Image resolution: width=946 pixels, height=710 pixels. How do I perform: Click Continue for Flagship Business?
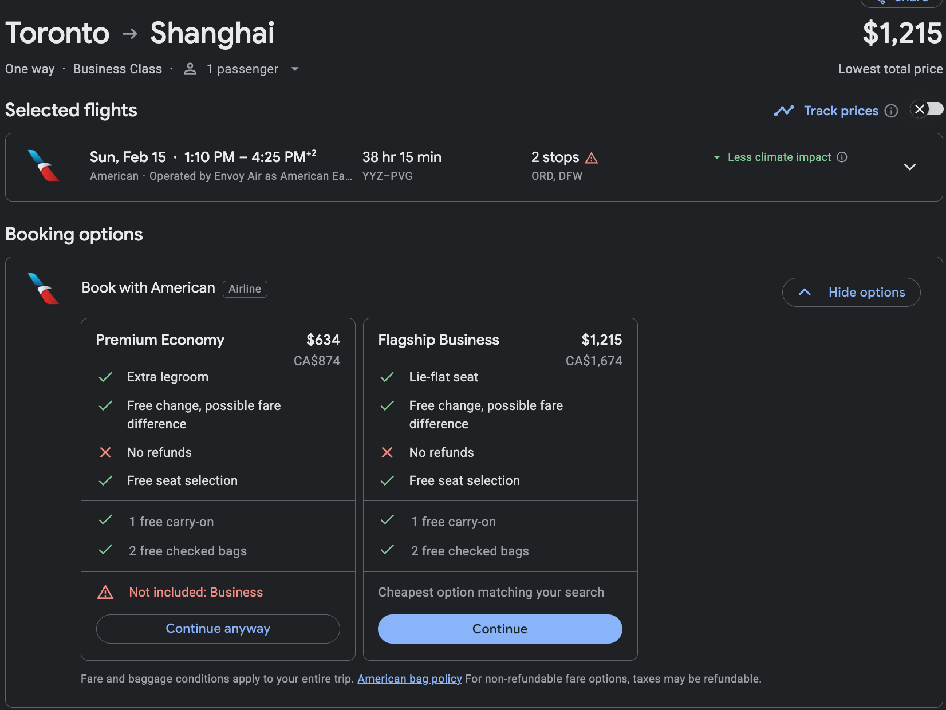pyautogui.click(x=499, y=629)
